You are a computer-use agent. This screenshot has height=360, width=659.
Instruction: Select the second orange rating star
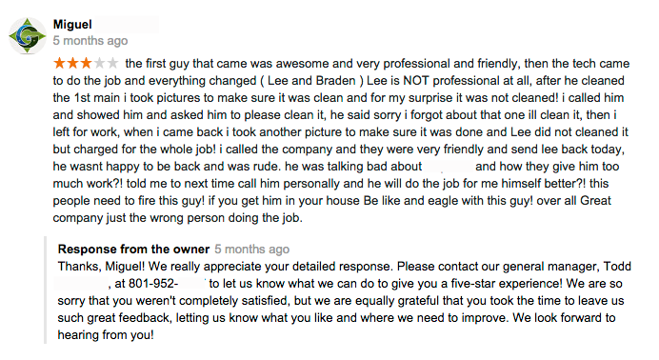(72, 64)
